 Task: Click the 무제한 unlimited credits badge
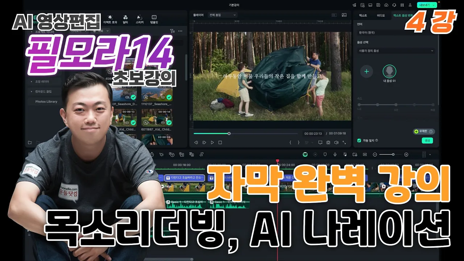click(x=424, y=132)
